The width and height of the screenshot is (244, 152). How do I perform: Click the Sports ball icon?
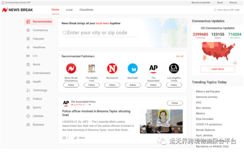pyautogui.click(x=28, y=107)
